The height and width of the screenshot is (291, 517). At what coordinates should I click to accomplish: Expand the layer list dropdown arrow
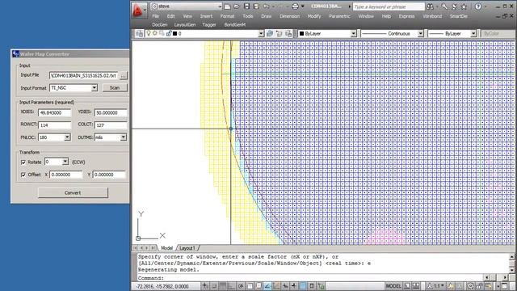261,34
